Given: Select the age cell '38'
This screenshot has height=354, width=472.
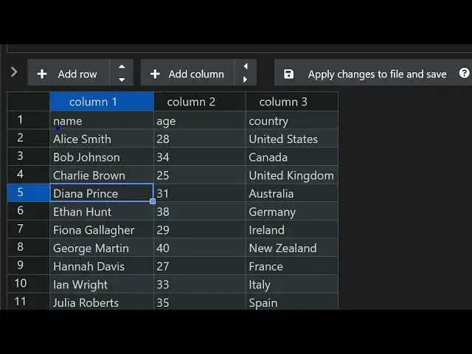Looking at the screenshot, I should (200, 212).
